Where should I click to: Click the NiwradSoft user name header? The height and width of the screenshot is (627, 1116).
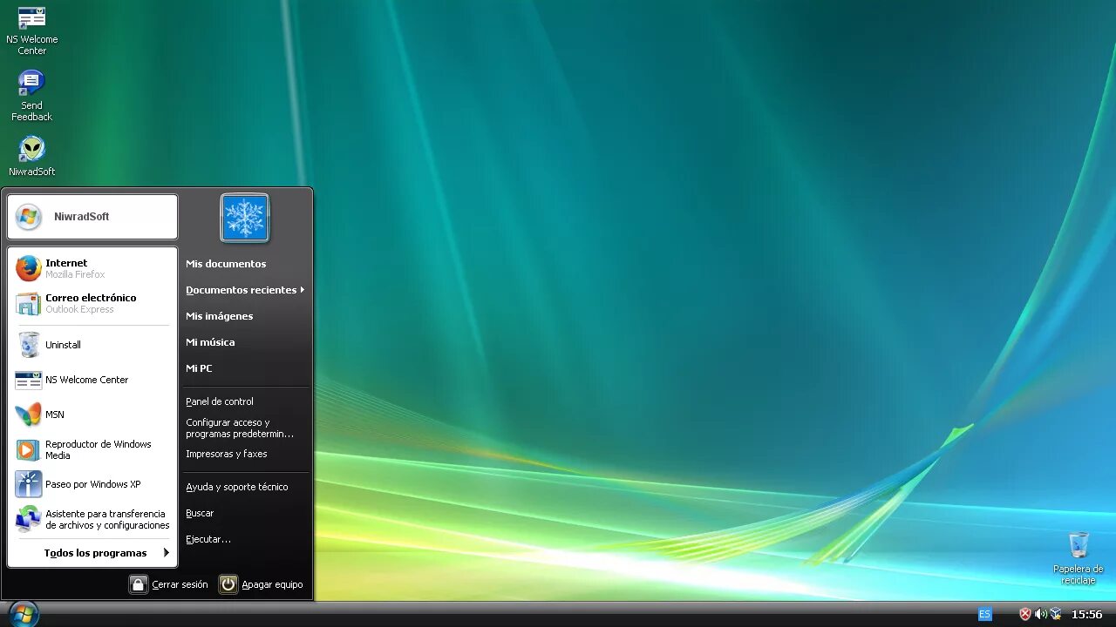point(92,217)
